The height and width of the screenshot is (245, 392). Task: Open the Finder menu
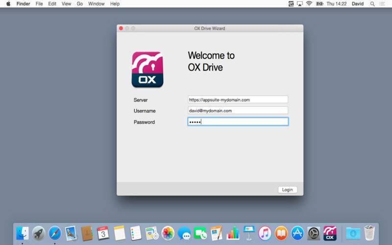23,4
